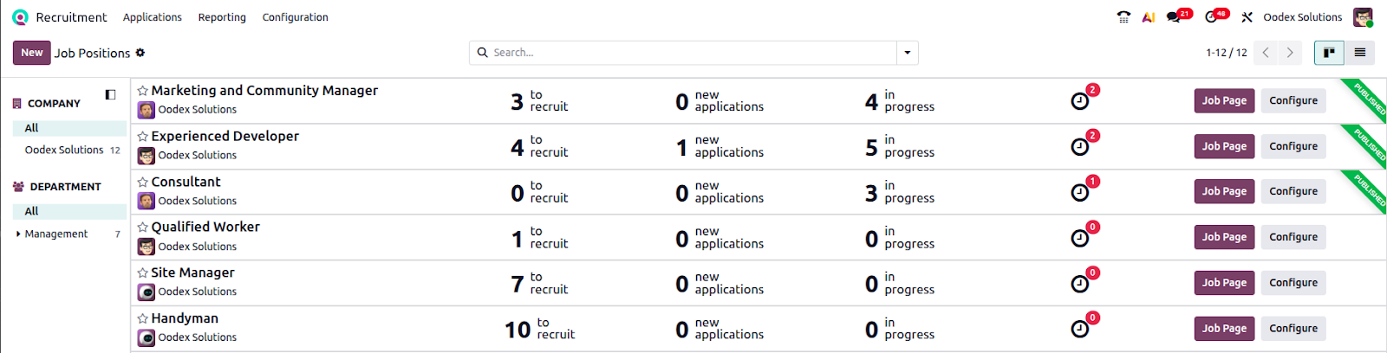The image size is (1387, 353).
Task: Open the debug tools wrench icon
Action: [x=1247, y=17]
